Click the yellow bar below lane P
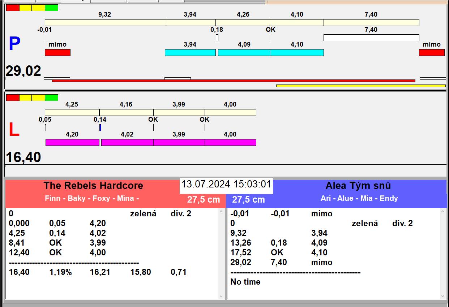The height and width of the screenshot is (307, 449). [361, 86]
